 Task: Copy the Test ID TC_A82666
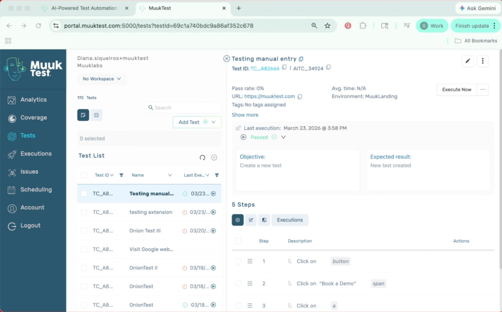coord(284,67)
